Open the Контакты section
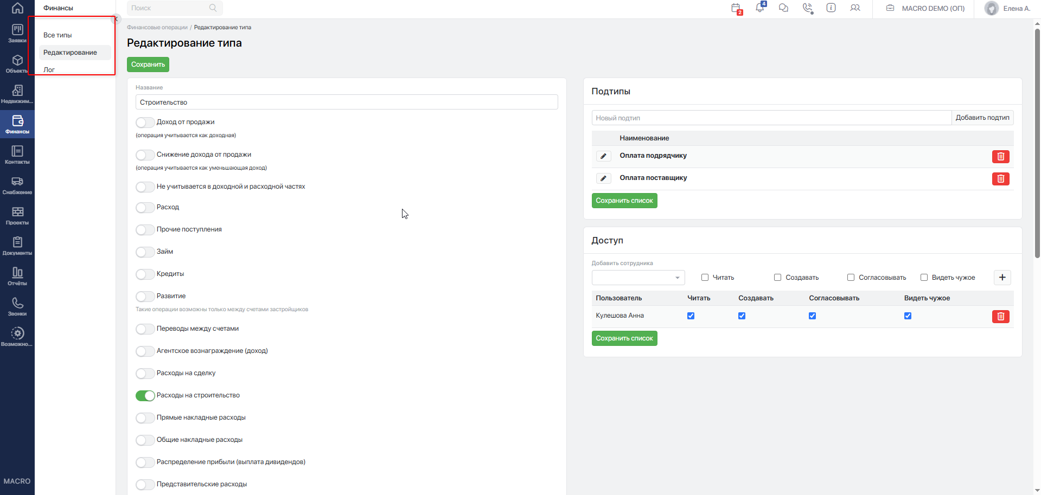Image resolution: width=1041 pixels, height=495 pixels. 17,155
